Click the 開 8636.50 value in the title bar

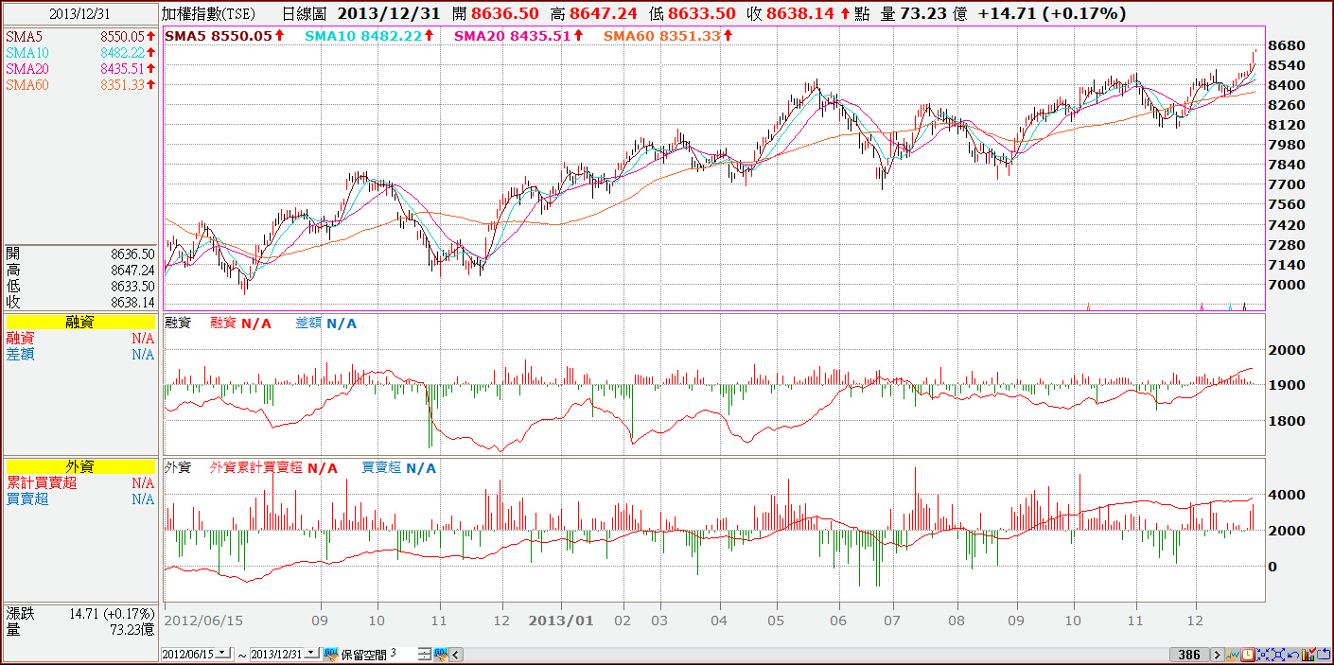pyautogui.click(x=496, y=13)
